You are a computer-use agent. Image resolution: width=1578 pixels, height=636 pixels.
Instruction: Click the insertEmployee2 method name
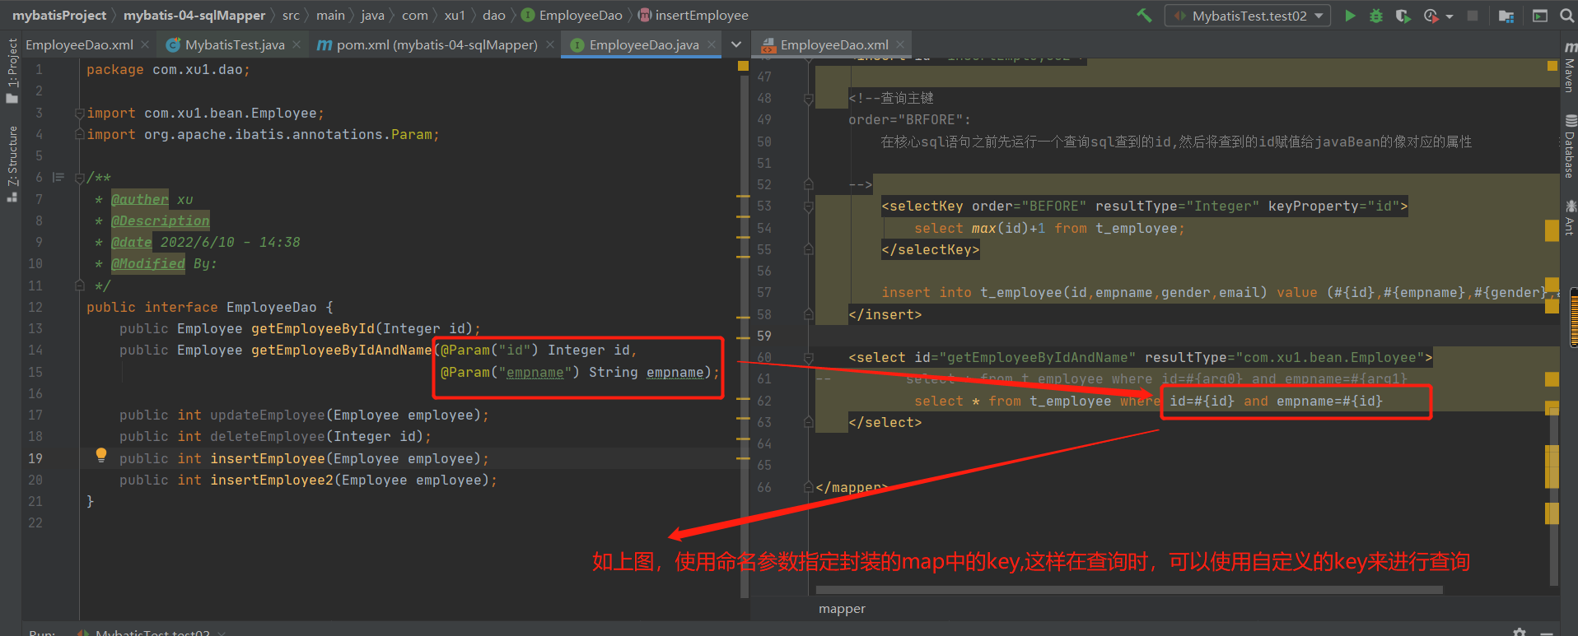(x=272, y=480)
